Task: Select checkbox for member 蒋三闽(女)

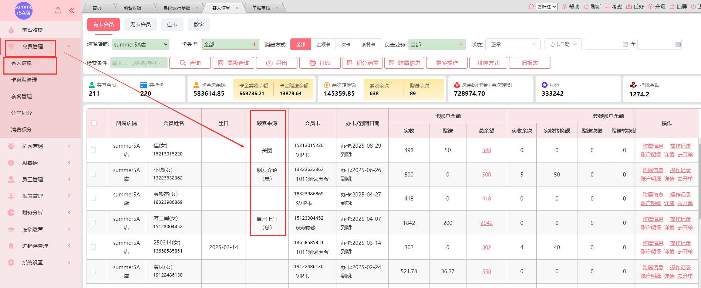Action: (x=93, y=223)
